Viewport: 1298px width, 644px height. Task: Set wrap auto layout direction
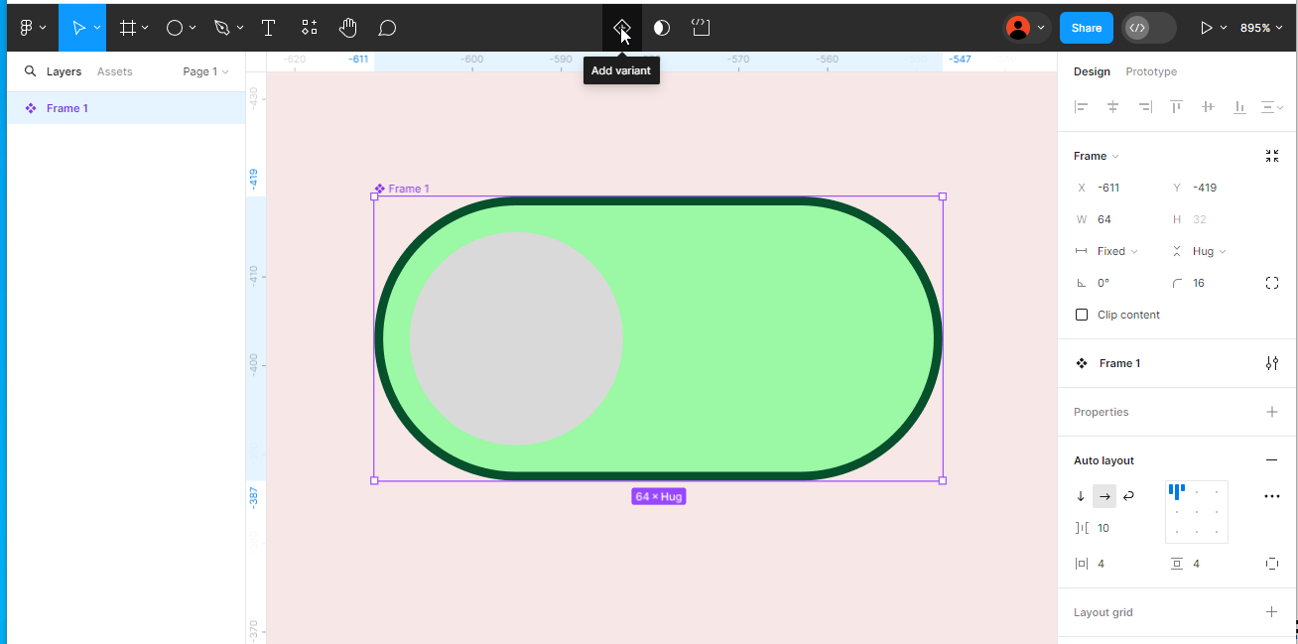pos(1128,496)
